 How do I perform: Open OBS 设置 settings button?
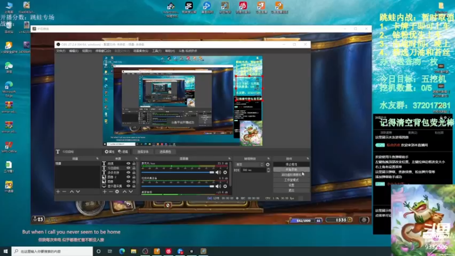[x=291, y=185]
